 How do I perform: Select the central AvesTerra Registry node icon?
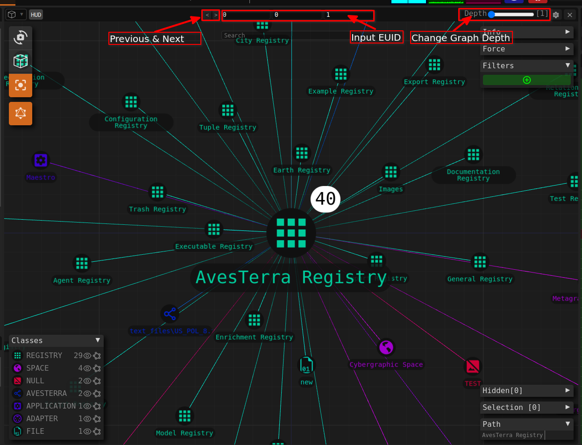(291, 233)
